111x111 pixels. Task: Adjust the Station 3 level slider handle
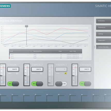point(49,83)
